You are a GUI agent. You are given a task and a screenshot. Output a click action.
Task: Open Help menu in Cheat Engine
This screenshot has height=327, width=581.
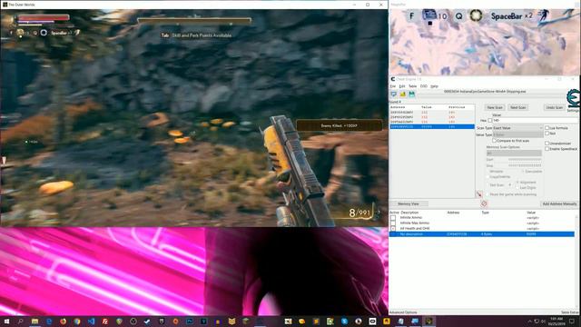point(434,86)
